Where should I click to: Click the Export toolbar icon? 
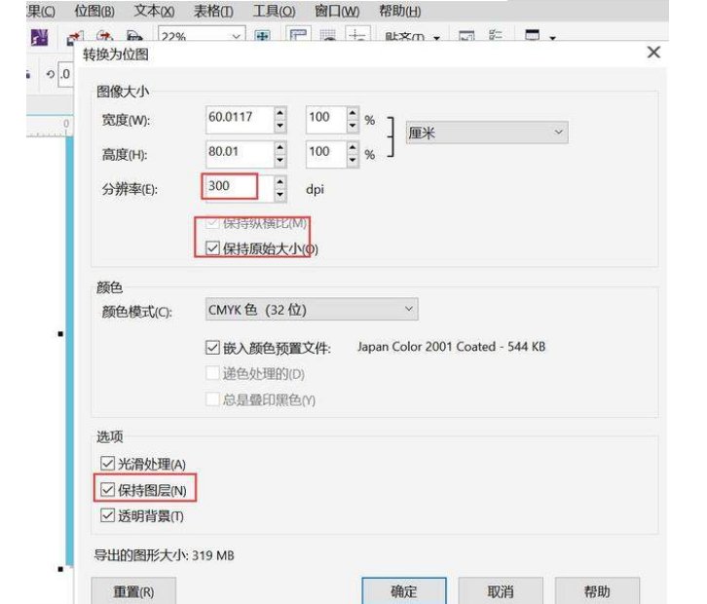(104, 36)
